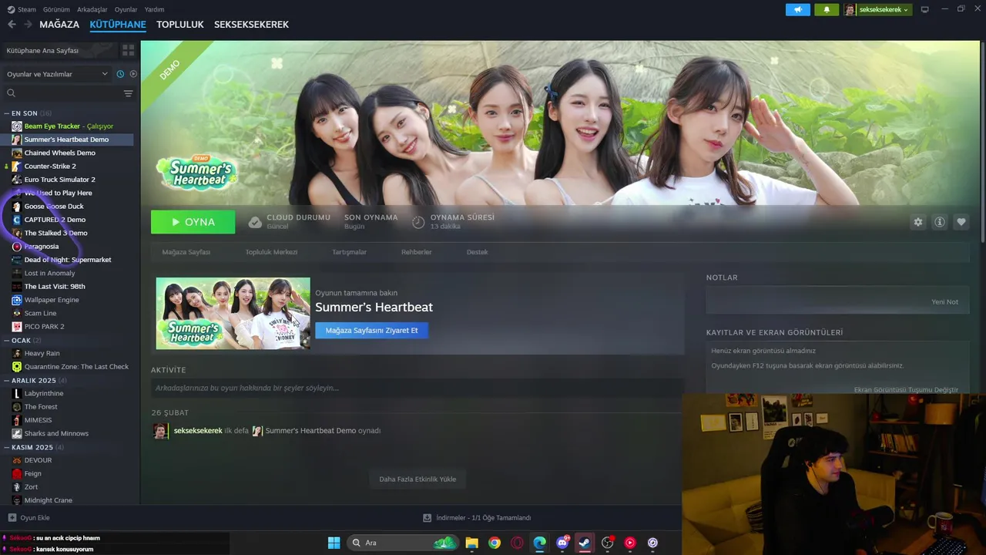Click Daha Fazla Etkinlik Yükle button

(x=418, y=479)
